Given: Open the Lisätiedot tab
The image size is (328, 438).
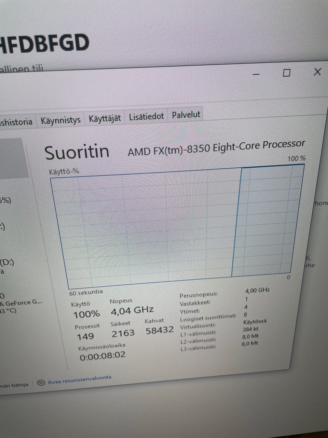Looking at the screenshot, I should [x=146, y=116].
